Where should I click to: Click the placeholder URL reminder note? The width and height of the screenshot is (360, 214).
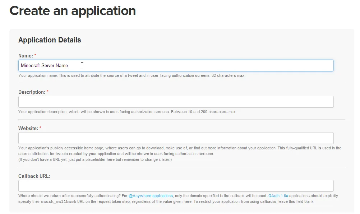[95, 160]
